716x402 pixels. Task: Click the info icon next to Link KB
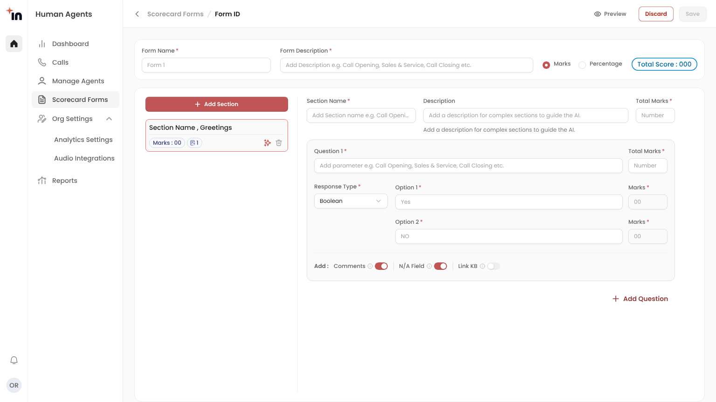click(482, 266)
